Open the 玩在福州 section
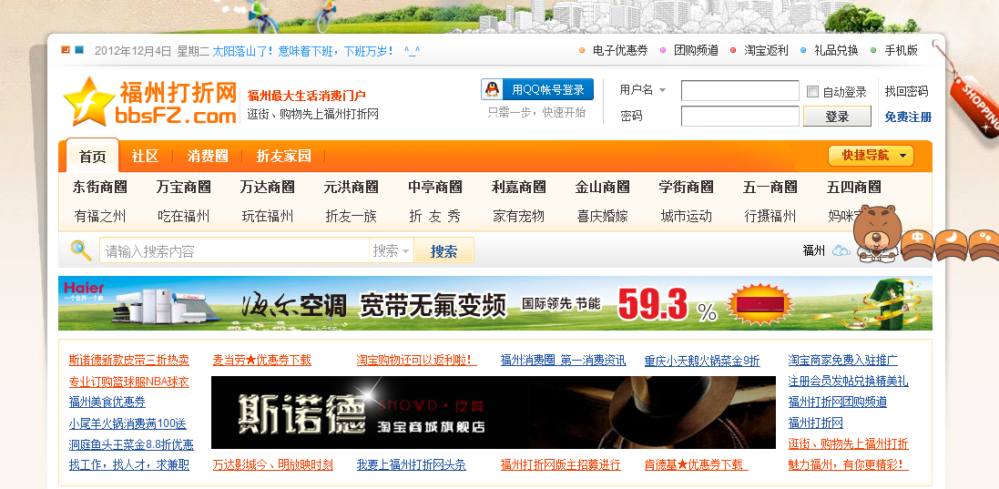Image resolution: width=999 pixels, height=489 pixels. [x=268, y=217]
